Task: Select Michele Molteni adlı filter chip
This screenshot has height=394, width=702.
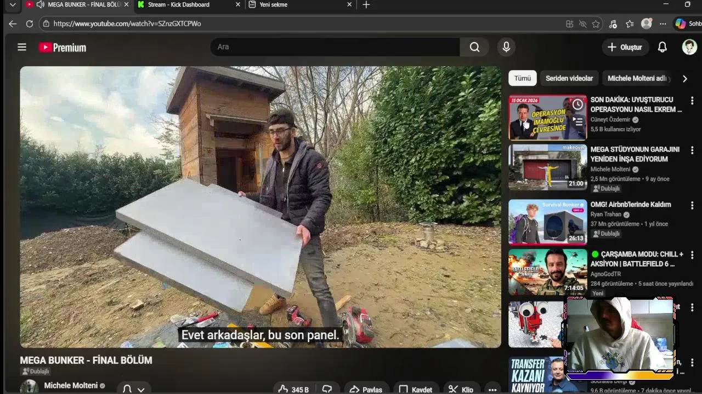Action: pos(638,78)
